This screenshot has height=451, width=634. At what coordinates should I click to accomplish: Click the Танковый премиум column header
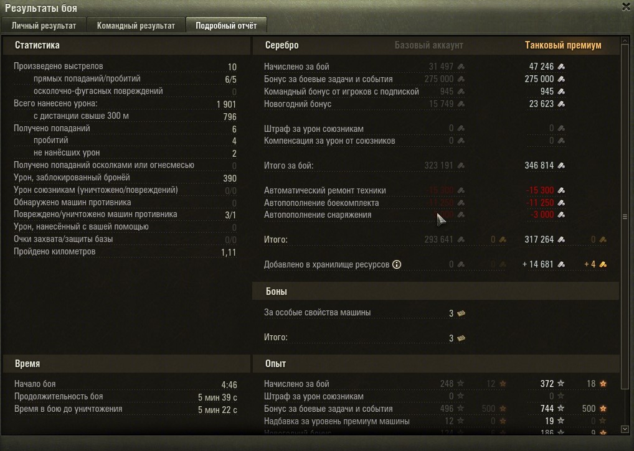coord(563,45)
